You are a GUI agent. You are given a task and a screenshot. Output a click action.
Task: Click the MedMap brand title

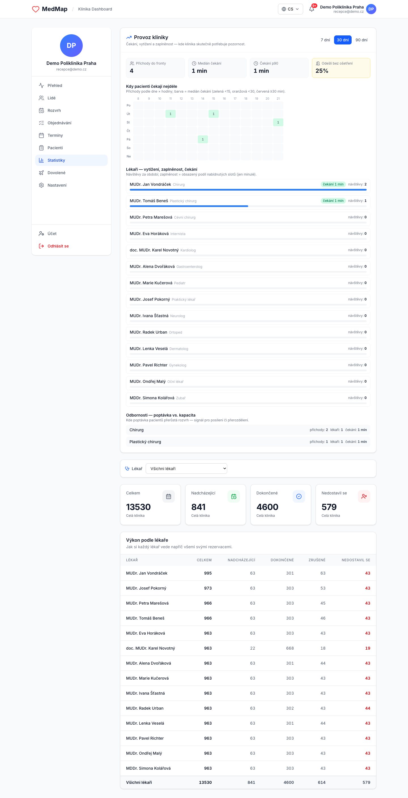55,9
